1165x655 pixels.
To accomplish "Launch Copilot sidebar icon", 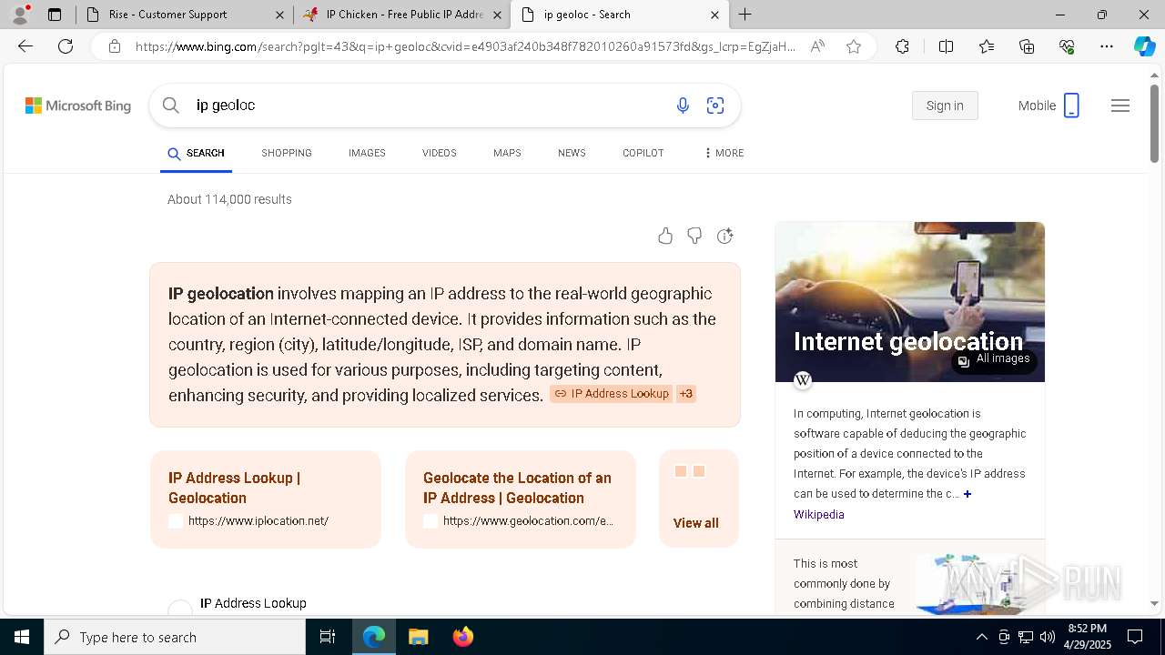I will coord(1144,46).
